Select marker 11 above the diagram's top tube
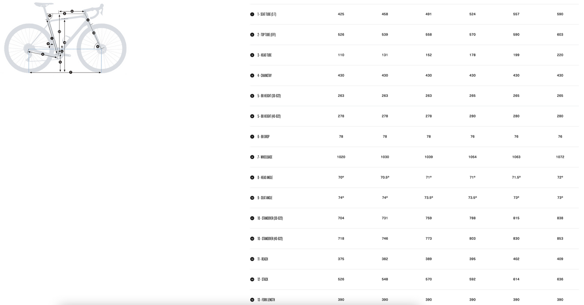The height and width of the screenshot is (305, 584). (x=72, y=11)
